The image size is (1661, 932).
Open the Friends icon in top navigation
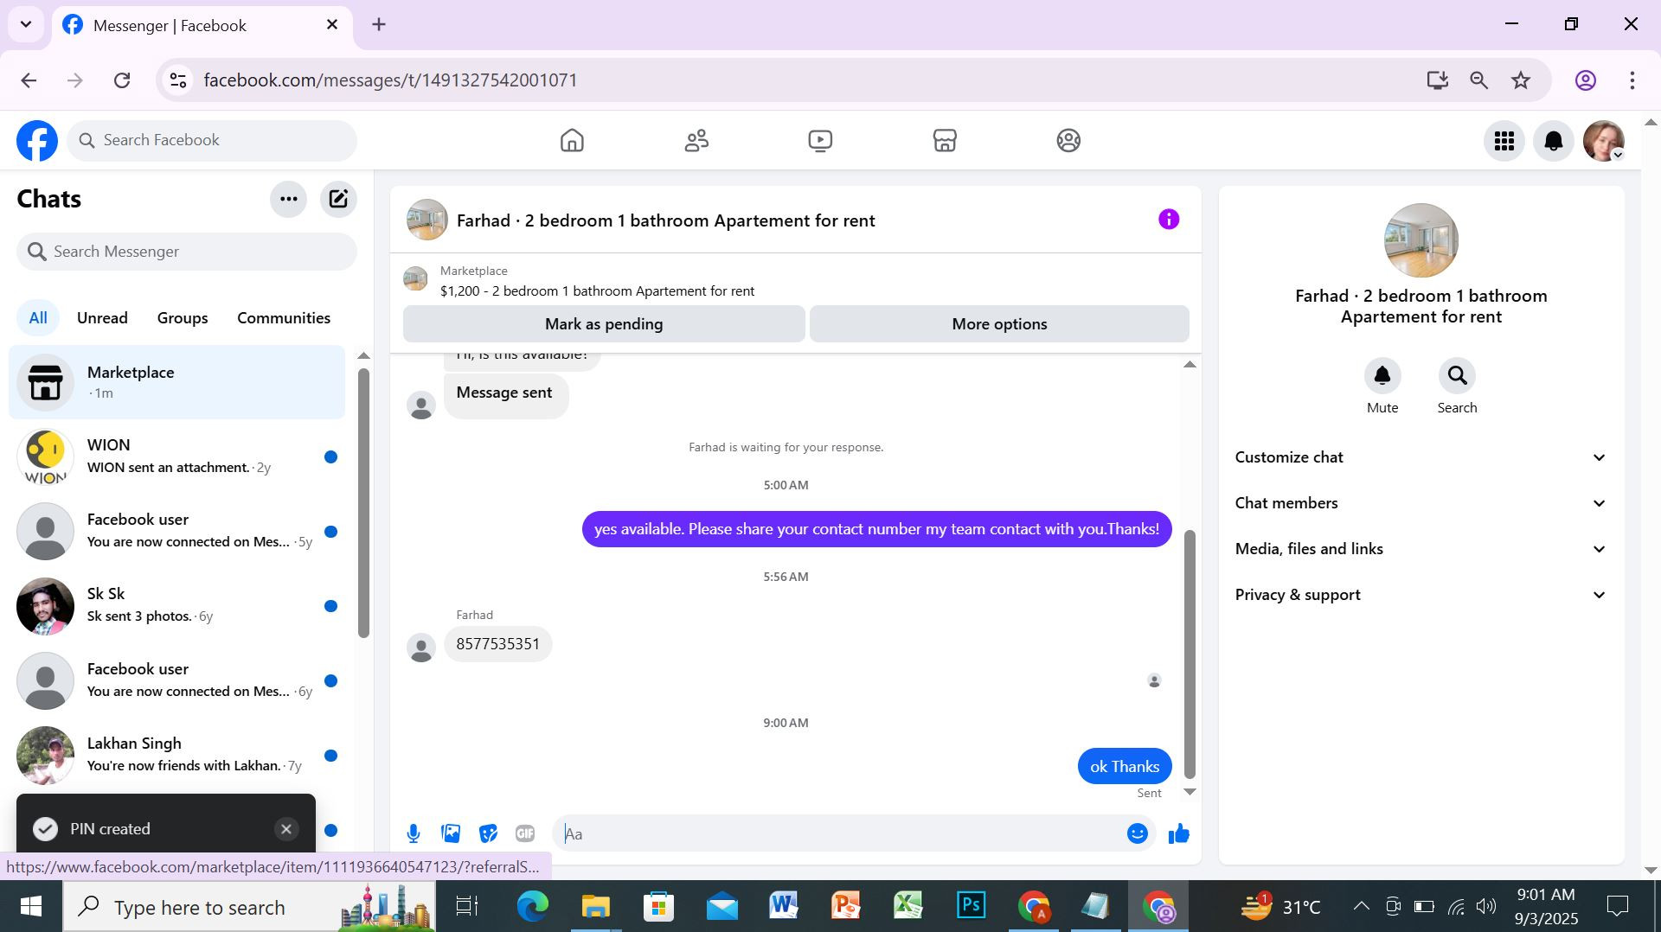696,140
